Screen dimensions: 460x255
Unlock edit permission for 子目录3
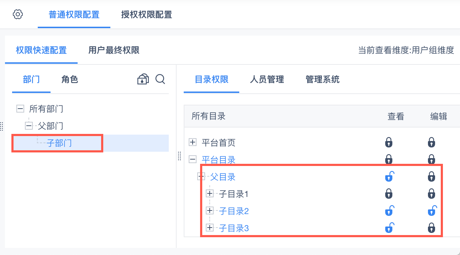(432, 228)
